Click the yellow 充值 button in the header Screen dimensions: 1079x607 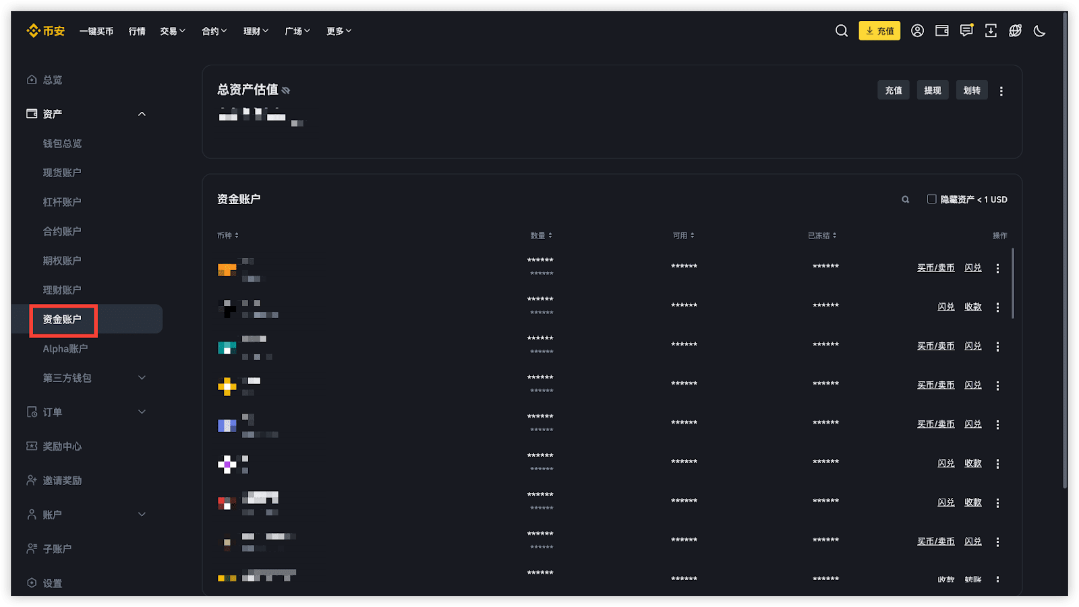(879, 31)
